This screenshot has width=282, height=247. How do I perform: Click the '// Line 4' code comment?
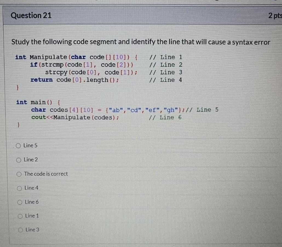(x=166, y=80)
